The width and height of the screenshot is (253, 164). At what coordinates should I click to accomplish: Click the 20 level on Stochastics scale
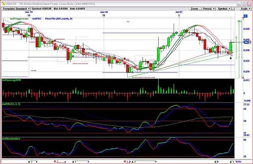pyautogui.click(x=245, y=156)
